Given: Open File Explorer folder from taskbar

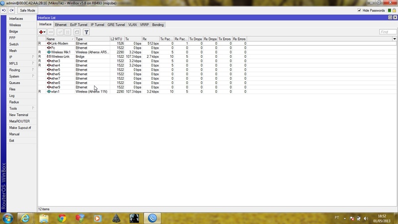Looking at the screenshot, I should point(44,218).
